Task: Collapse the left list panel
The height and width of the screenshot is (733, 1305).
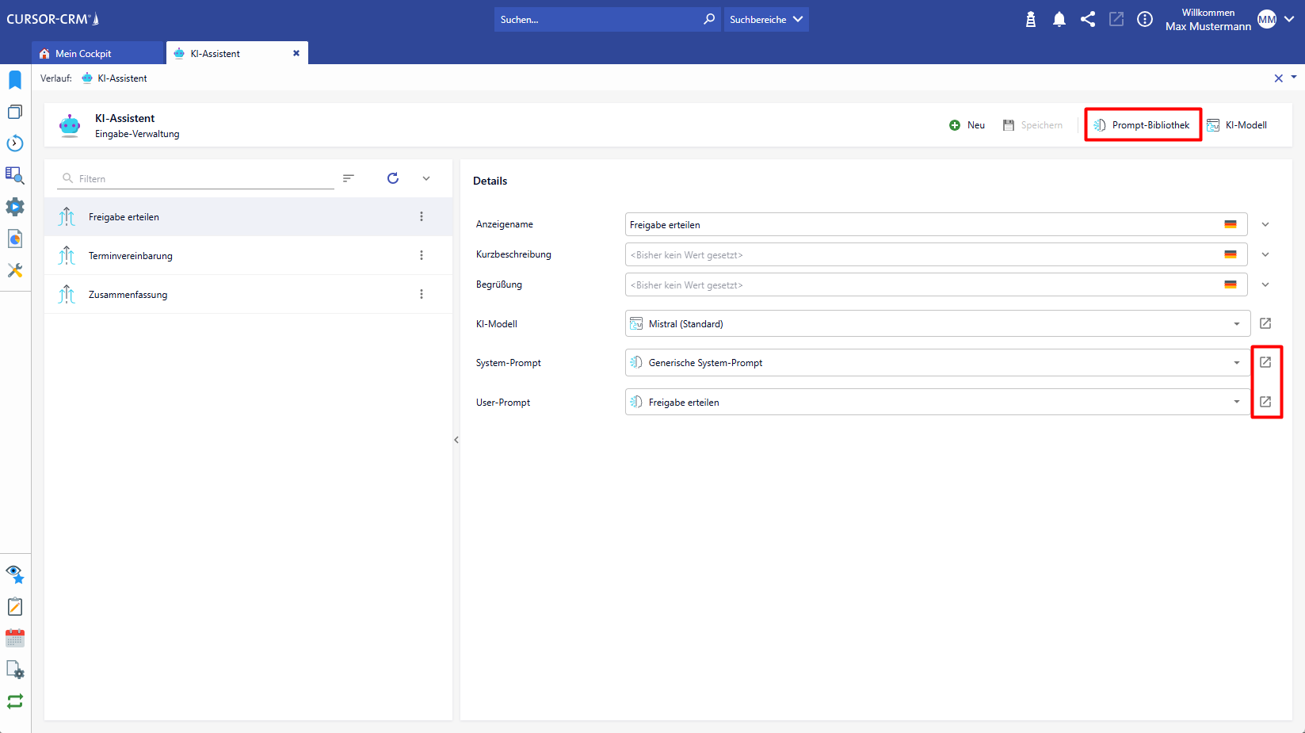Action: pyautogui.click(x=456, y=440)
